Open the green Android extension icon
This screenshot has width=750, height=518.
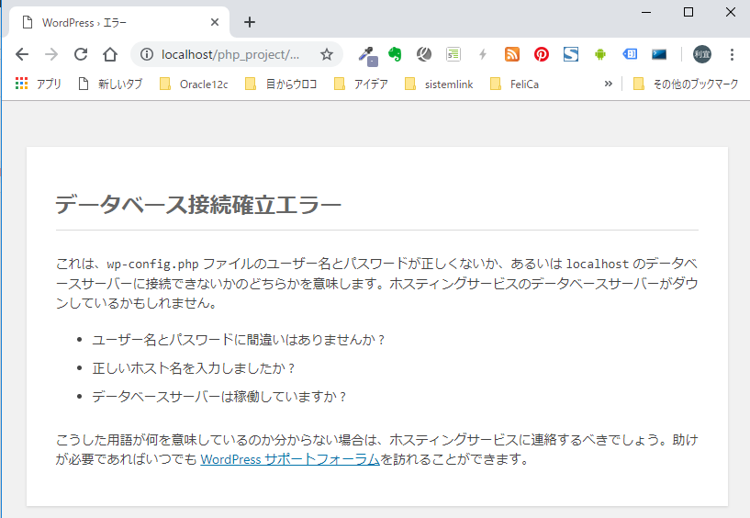599,54
